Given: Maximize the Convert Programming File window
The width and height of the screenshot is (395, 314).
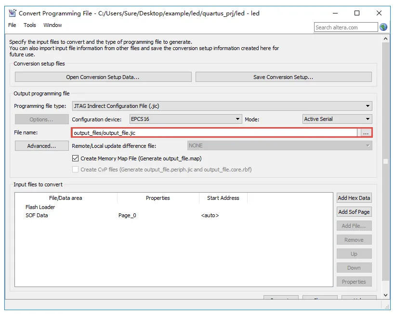Looking at the screenshot, I should point(357,13).
